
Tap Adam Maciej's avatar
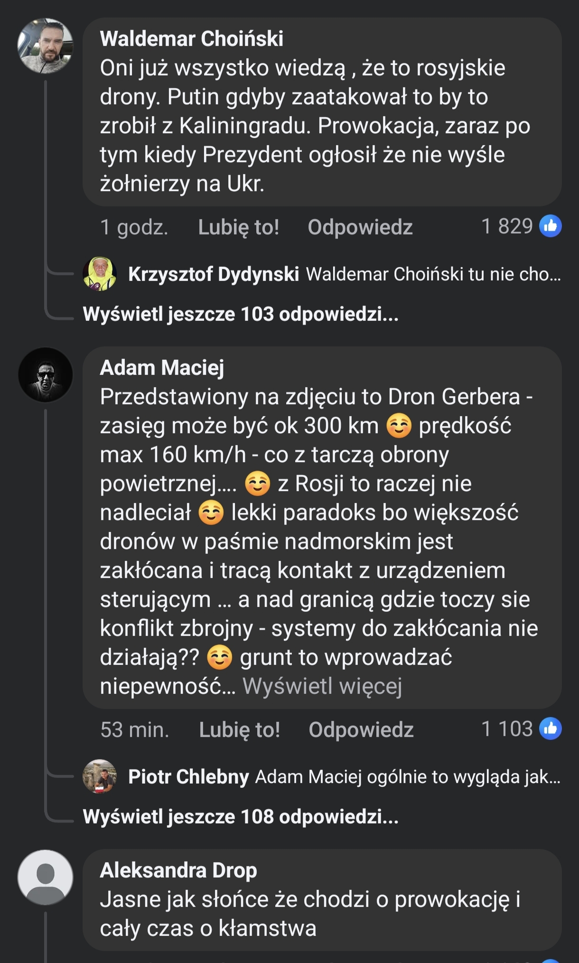pos(45,375)
